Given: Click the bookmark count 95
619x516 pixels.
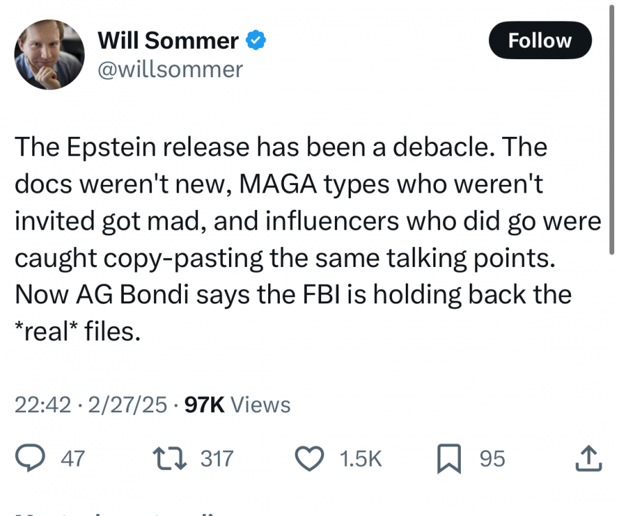Looking at the screenshot, I should coord(492,458).
